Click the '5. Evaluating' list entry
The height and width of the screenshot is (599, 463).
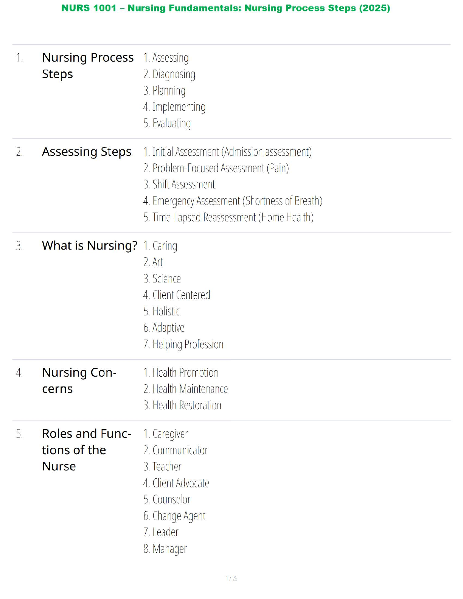point(167,123)
